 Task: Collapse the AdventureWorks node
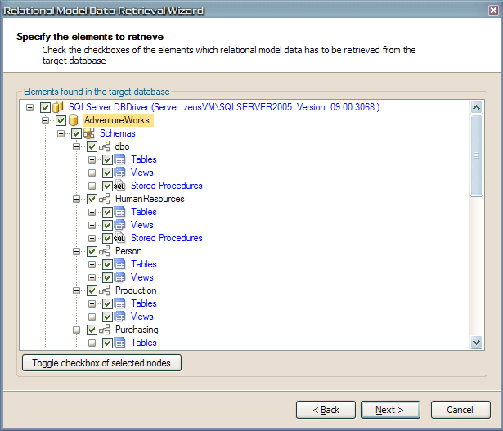[x=45, y=120]
